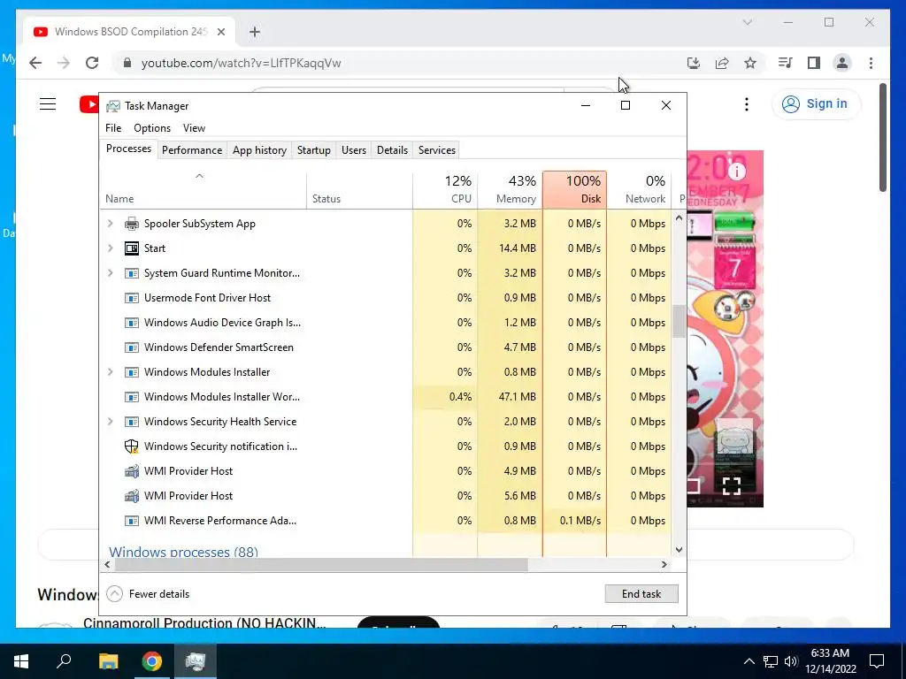Sort processes by the Memory column
The height and width of the screenshot is (679, 906).
pos(511,189)
